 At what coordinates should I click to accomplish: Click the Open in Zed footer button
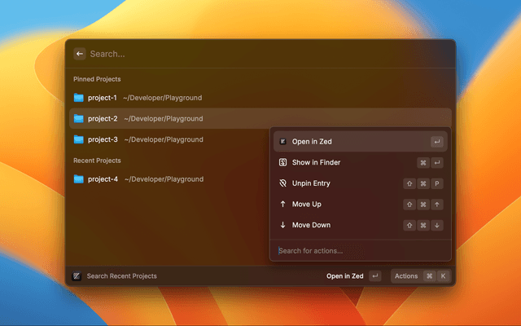pos(353,276)
